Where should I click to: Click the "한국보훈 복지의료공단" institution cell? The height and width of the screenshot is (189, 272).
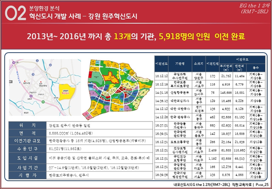point(180,85)
